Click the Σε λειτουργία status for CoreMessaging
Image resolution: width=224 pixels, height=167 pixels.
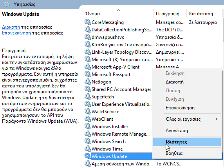coord(203,22)
